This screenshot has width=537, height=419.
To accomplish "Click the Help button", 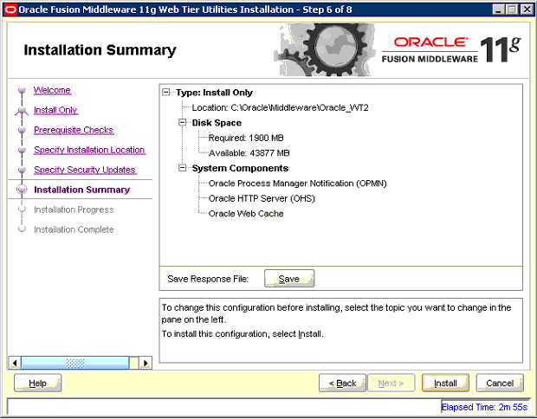I will pyautogui.click(x=37, y=383).
